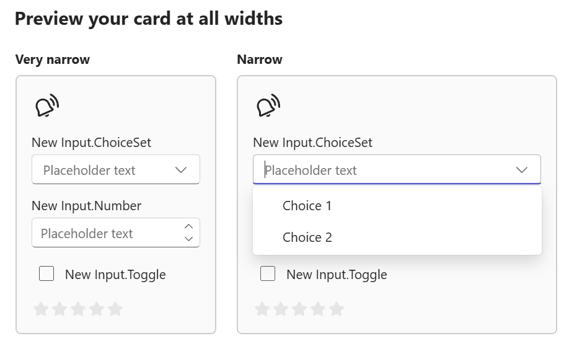The width and height of the screenshot is (564, 346).
Task: Expand ChoiceSet dropdown in Very narrow card
Action: pos(181,171)
